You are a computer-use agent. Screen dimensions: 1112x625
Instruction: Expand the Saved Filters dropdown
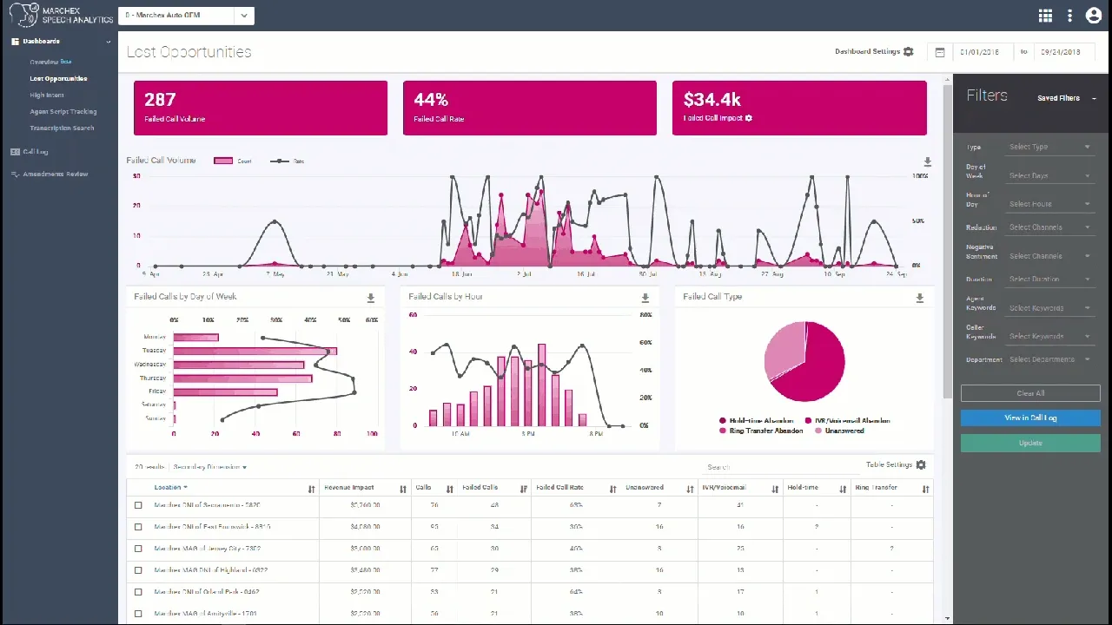[x=1067, y=99]
